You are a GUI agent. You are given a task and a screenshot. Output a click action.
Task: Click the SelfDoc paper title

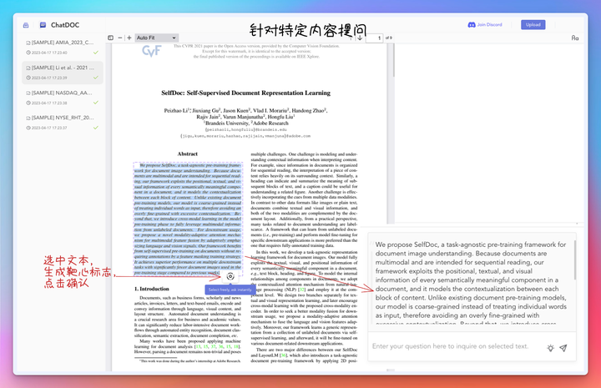pyautogui.click(x=245, y=93)
